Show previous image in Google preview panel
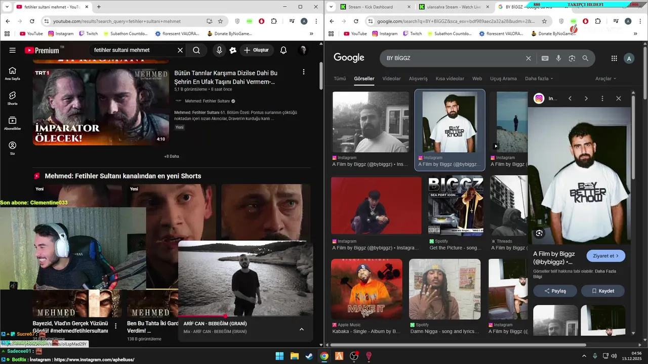Image resolution: width=648 pixels, height=364 pixels. [570, 99]
